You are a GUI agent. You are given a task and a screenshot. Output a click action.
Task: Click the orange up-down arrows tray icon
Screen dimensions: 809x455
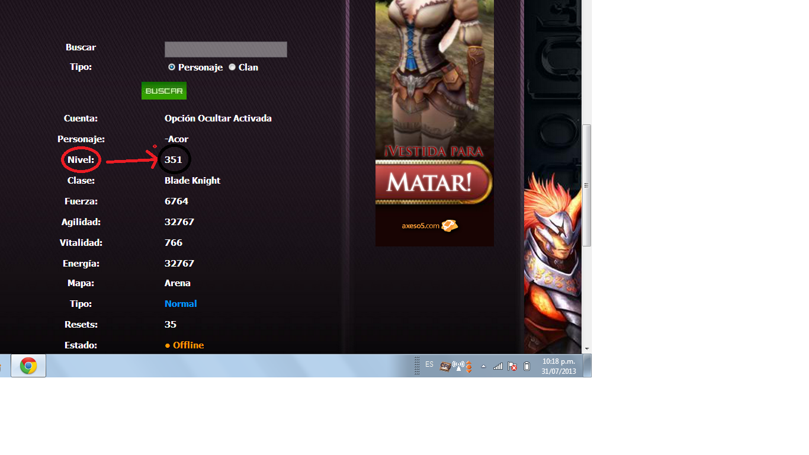tap(468, 367)
